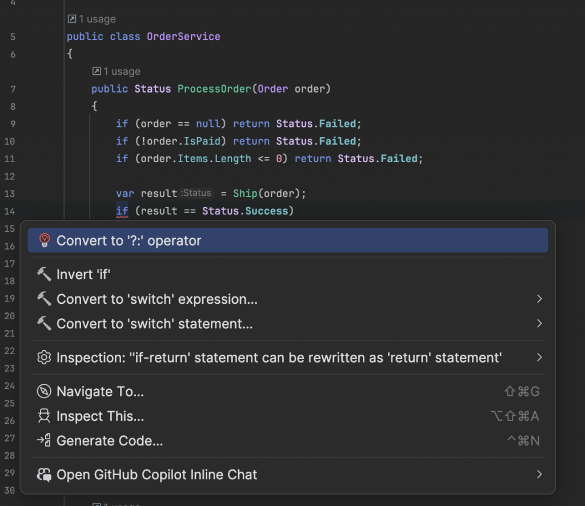Open the '1 usage' link above OrderService class
585x506 pixels.
tap(91, 19)
